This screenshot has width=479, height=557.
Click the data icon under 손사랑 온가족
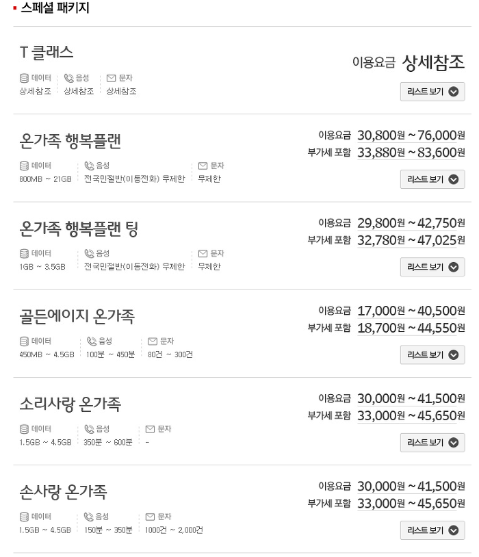pos(24,517)
